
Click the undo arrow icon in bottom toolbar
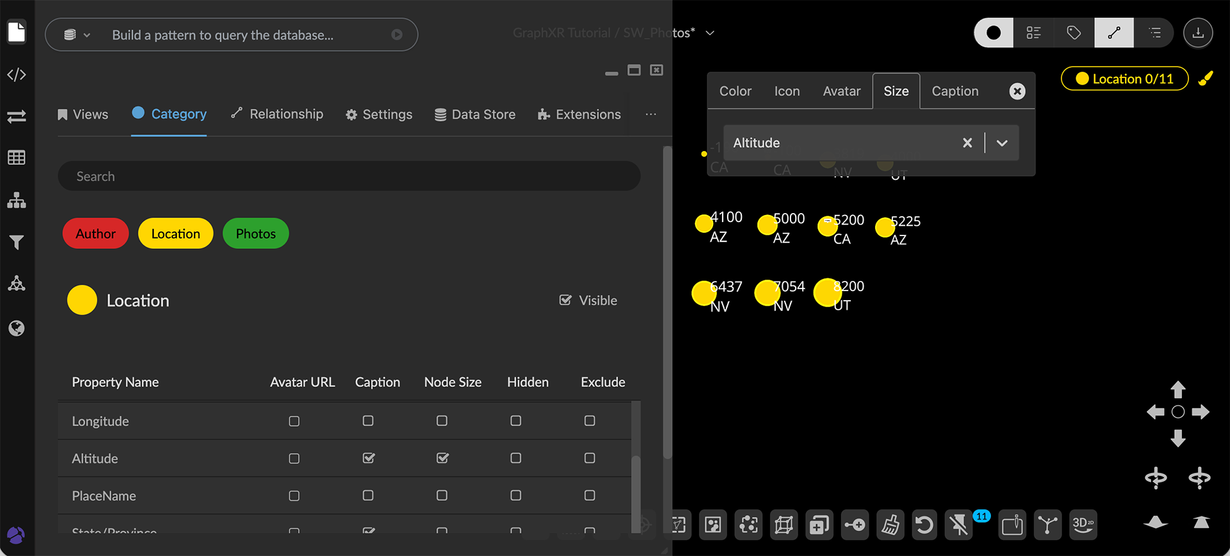tap(924, 525)
